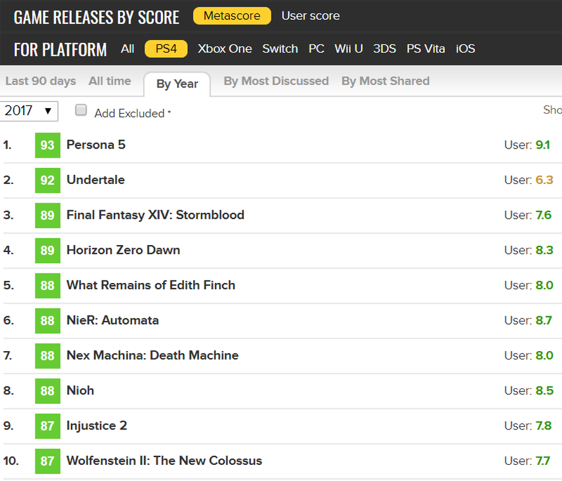562x481 pixels.
Task: Switch to User score sorting
Action: tap(310, 16)
